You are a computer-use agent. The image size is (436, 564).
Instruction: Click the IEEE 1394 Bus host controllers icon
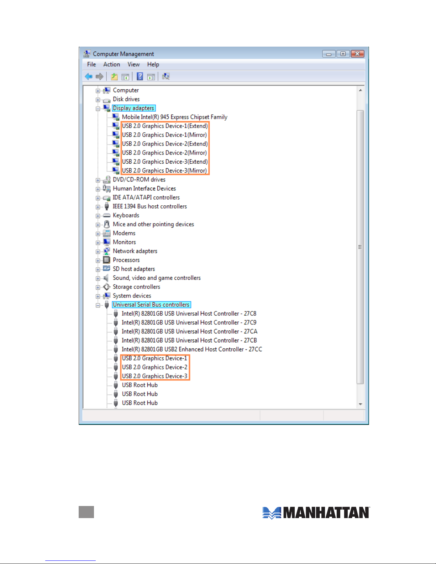coord(106,206)
